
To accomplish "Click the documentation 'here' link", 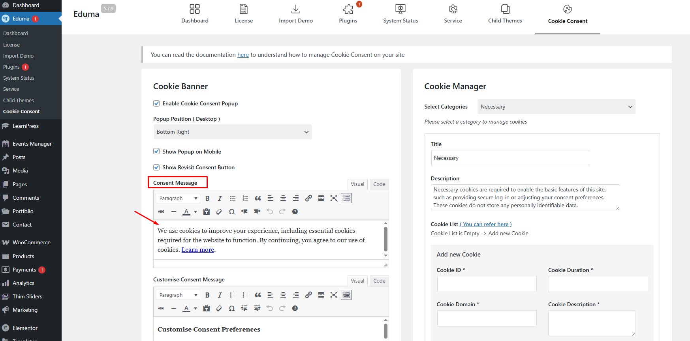I will coord(243,55).
